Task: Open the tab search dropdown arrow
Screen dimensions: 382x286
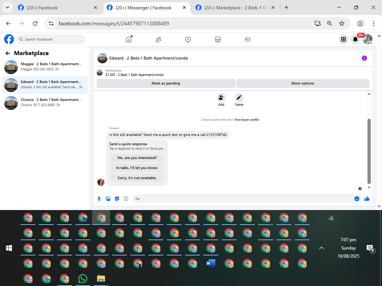Action: [7, 7]
